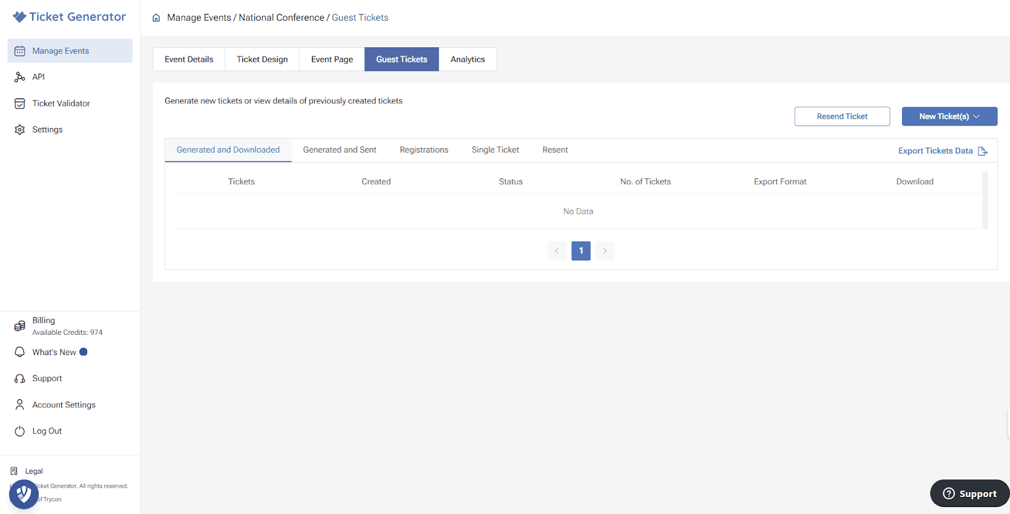Click the Log Out power icon
The image size is (1010, 514).
20,431
